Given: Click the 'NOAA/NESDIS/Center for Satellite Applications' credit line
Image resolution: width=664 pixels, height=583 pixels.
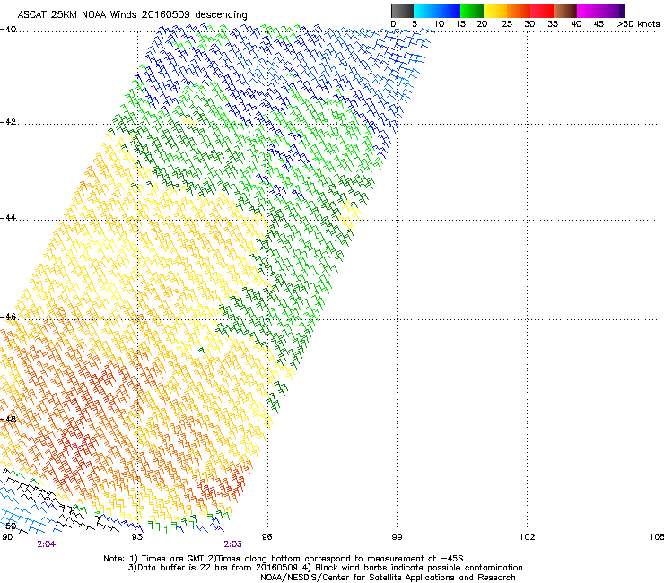Looking at the screenshot, I should pos(388,578).
